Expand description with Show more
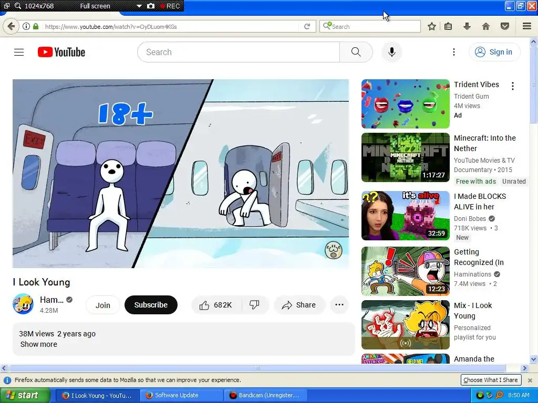Screen dimensions: 538x403 39,344
